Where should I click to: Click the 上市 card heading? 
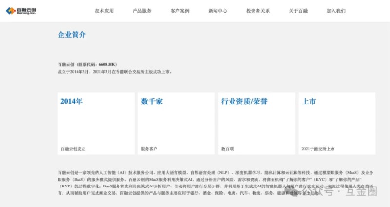click(309, 101)
